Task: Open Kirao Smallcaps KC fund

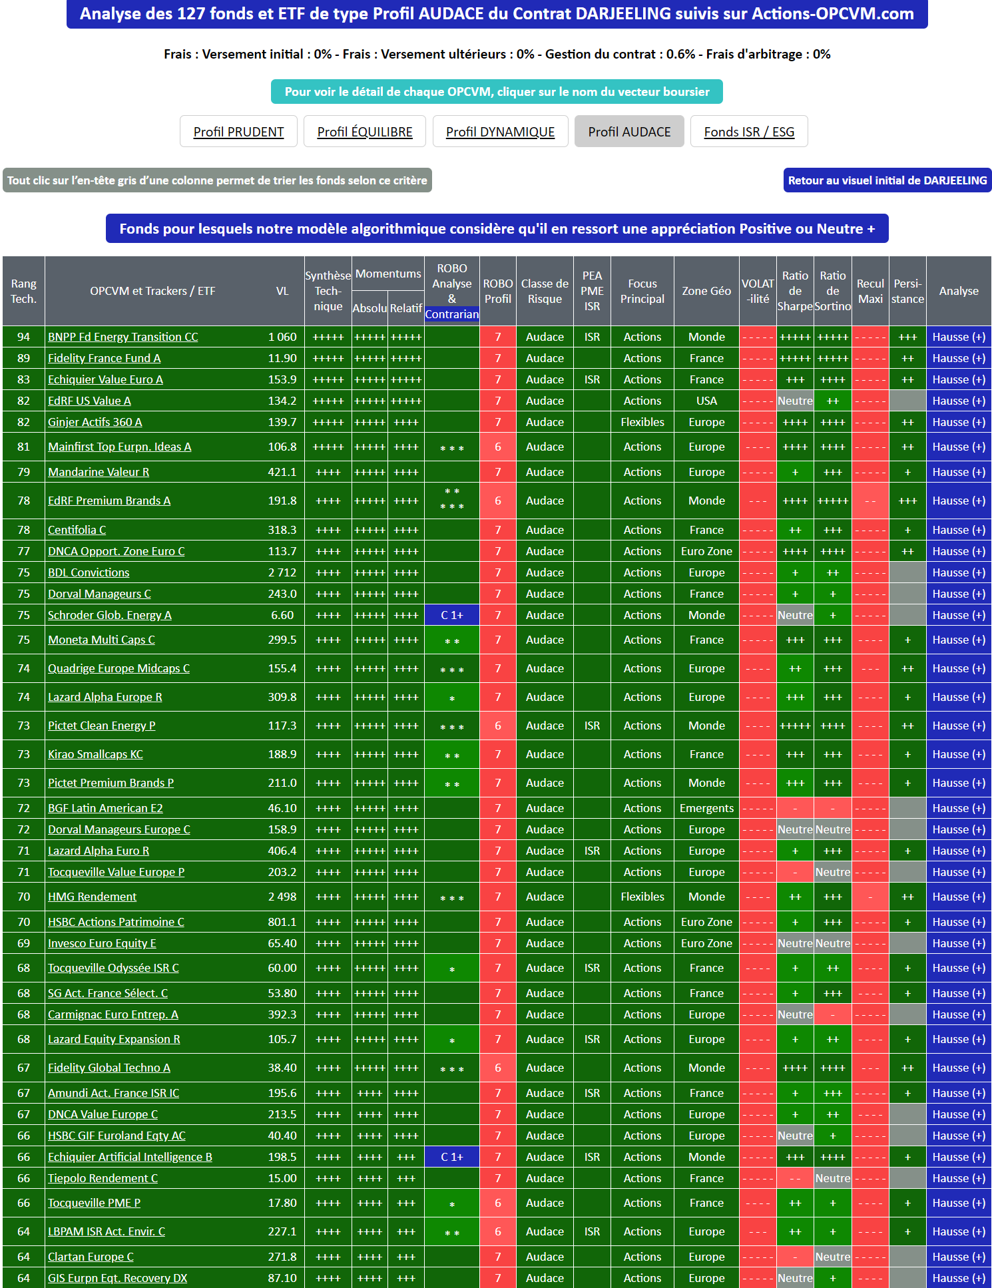Action: pyautogui.click(x=95, y=754)
